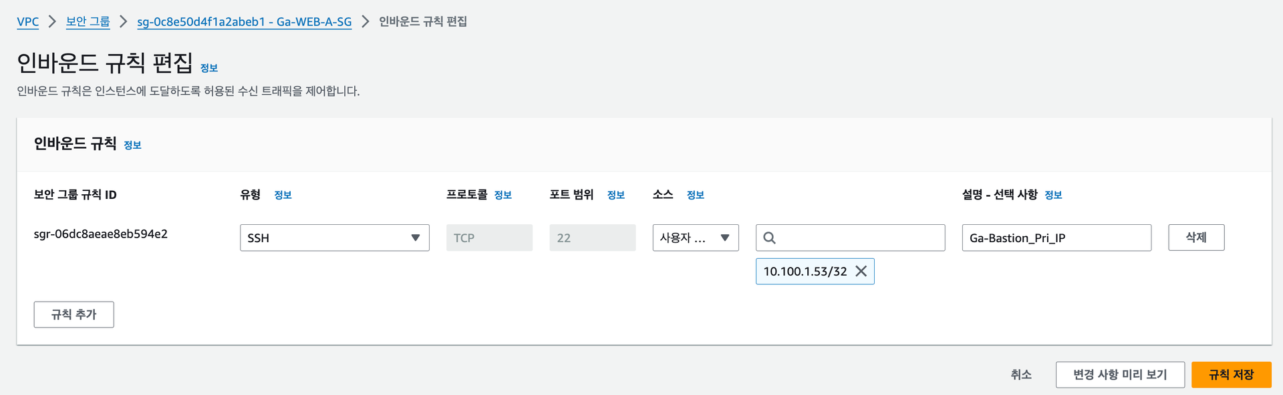Expand the SSH type dropdown
This screenshot has width=1283, height=395.
(334, 238)
